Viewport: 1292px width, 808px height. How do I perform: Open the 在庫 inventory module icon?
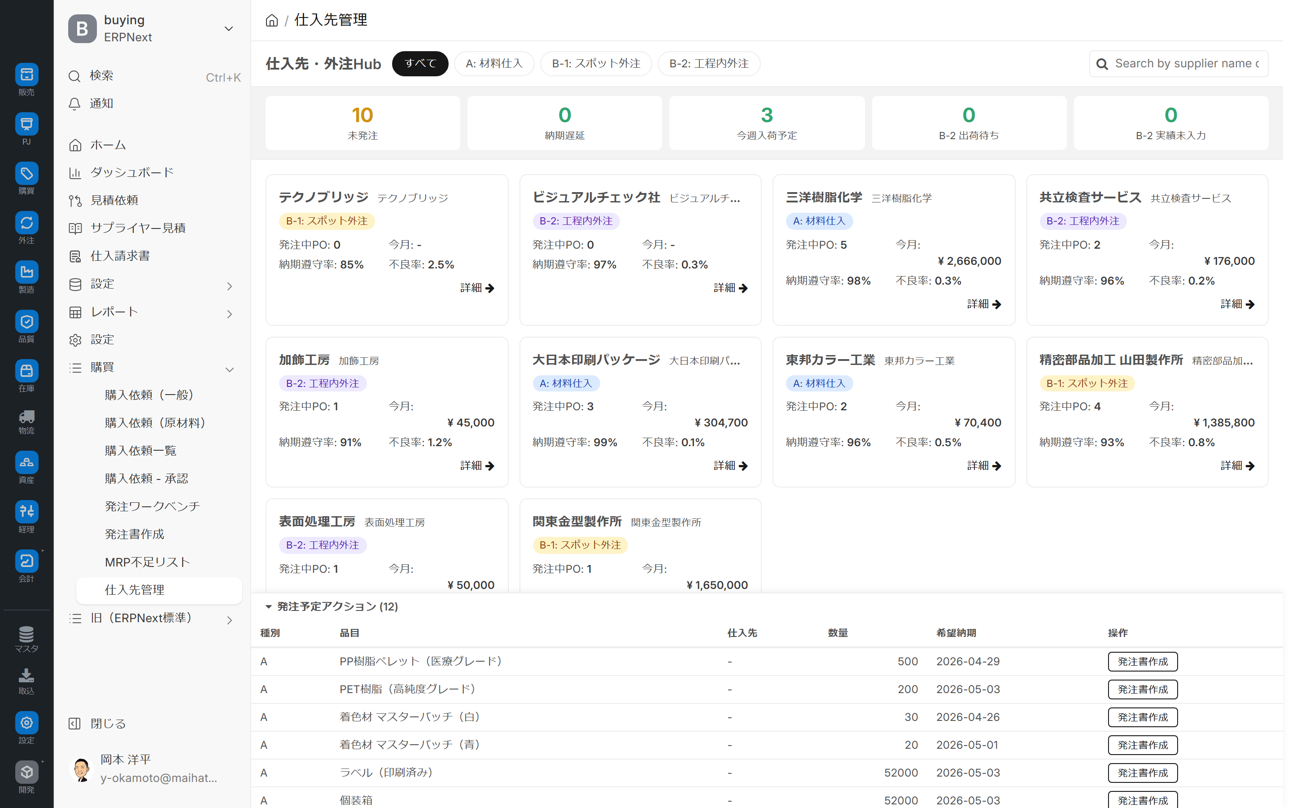(26, 371)
